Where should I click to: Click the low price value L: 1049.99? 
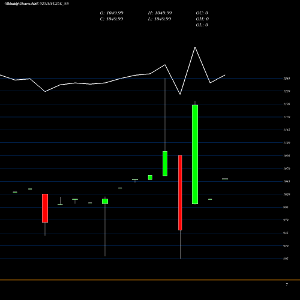coord(160,19)
